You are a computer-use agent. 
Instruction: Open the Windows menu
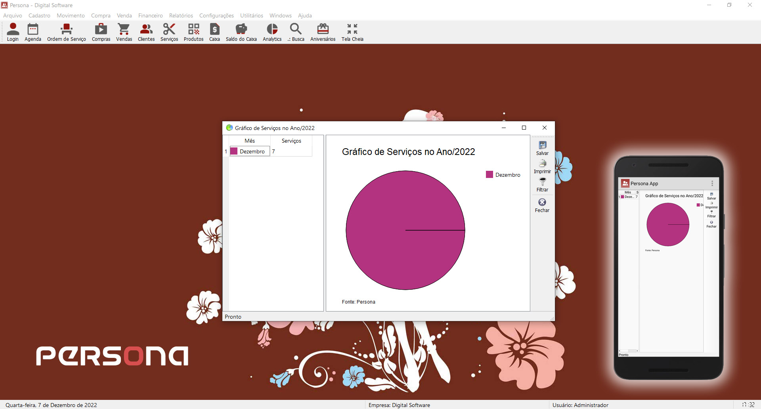click(281, 15)
